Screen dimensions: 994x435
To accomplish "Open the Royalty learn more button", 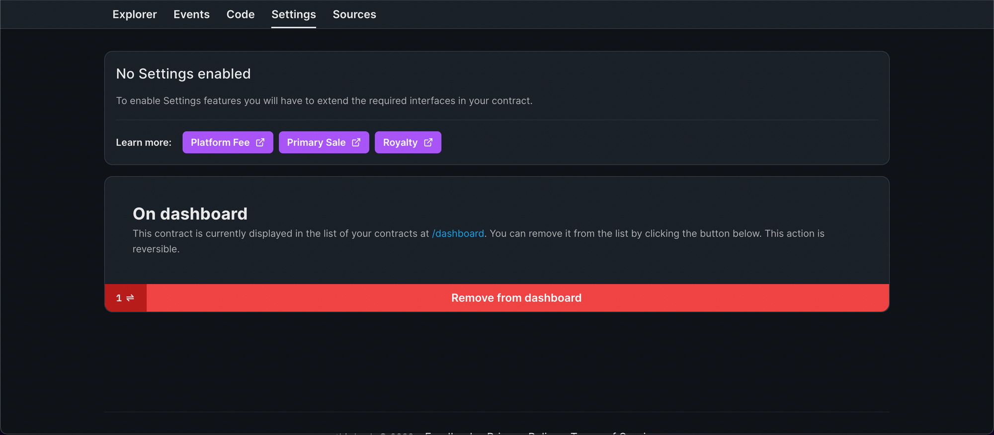I will [408, 143].
